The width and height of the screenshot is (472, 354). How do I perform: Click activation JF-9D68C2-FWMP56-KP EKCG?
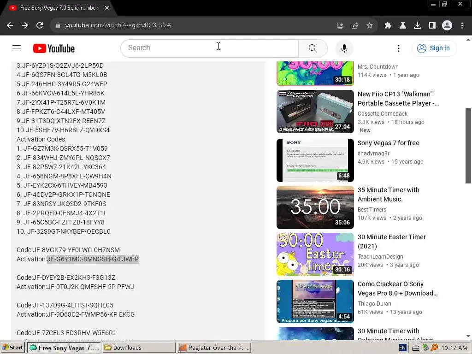(x=91, y=314)
